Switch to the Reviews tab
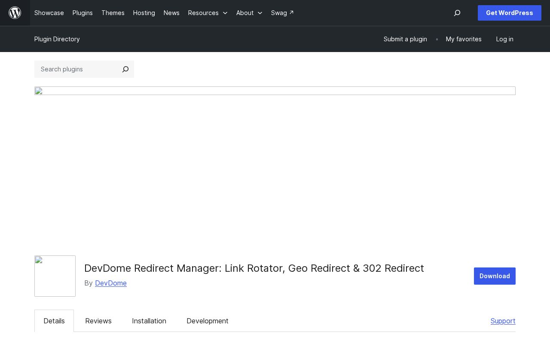The height and width of the screenshot is (344, 550). [98, 321]
